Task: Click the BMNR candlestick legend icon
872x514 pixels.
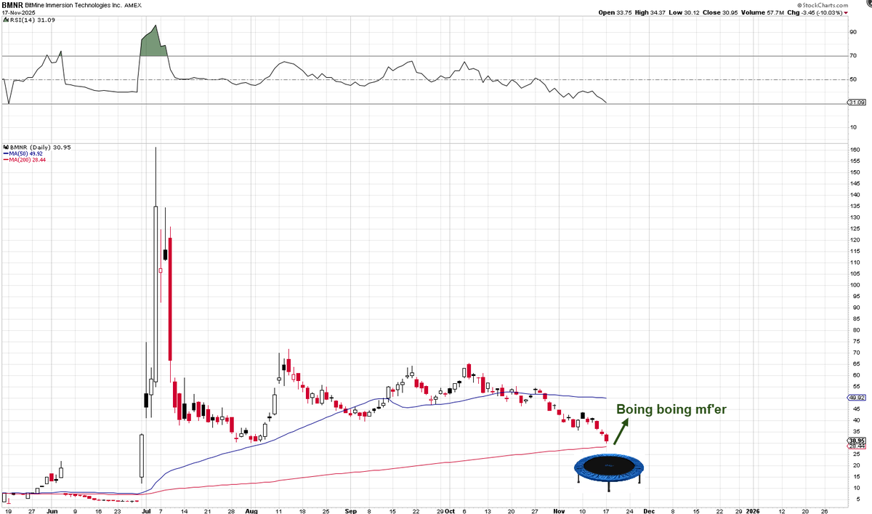Action: tap(5, 148)
